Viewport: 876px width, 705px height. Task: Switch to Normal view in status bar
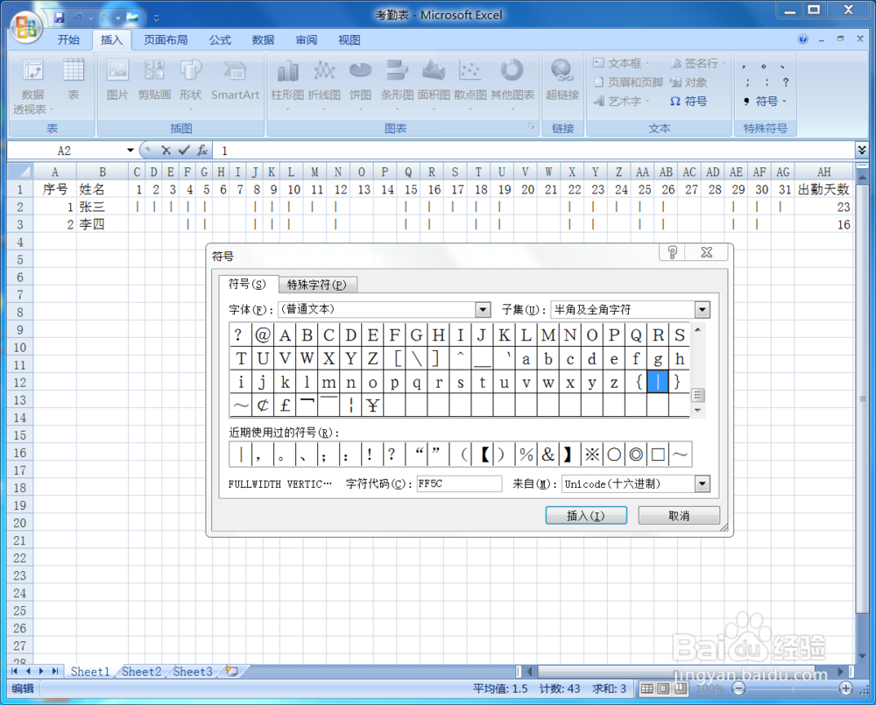[x=646, y=688]
